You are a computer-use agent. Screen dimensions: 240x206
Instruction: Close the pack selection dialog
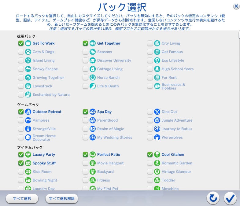(236, 6)
